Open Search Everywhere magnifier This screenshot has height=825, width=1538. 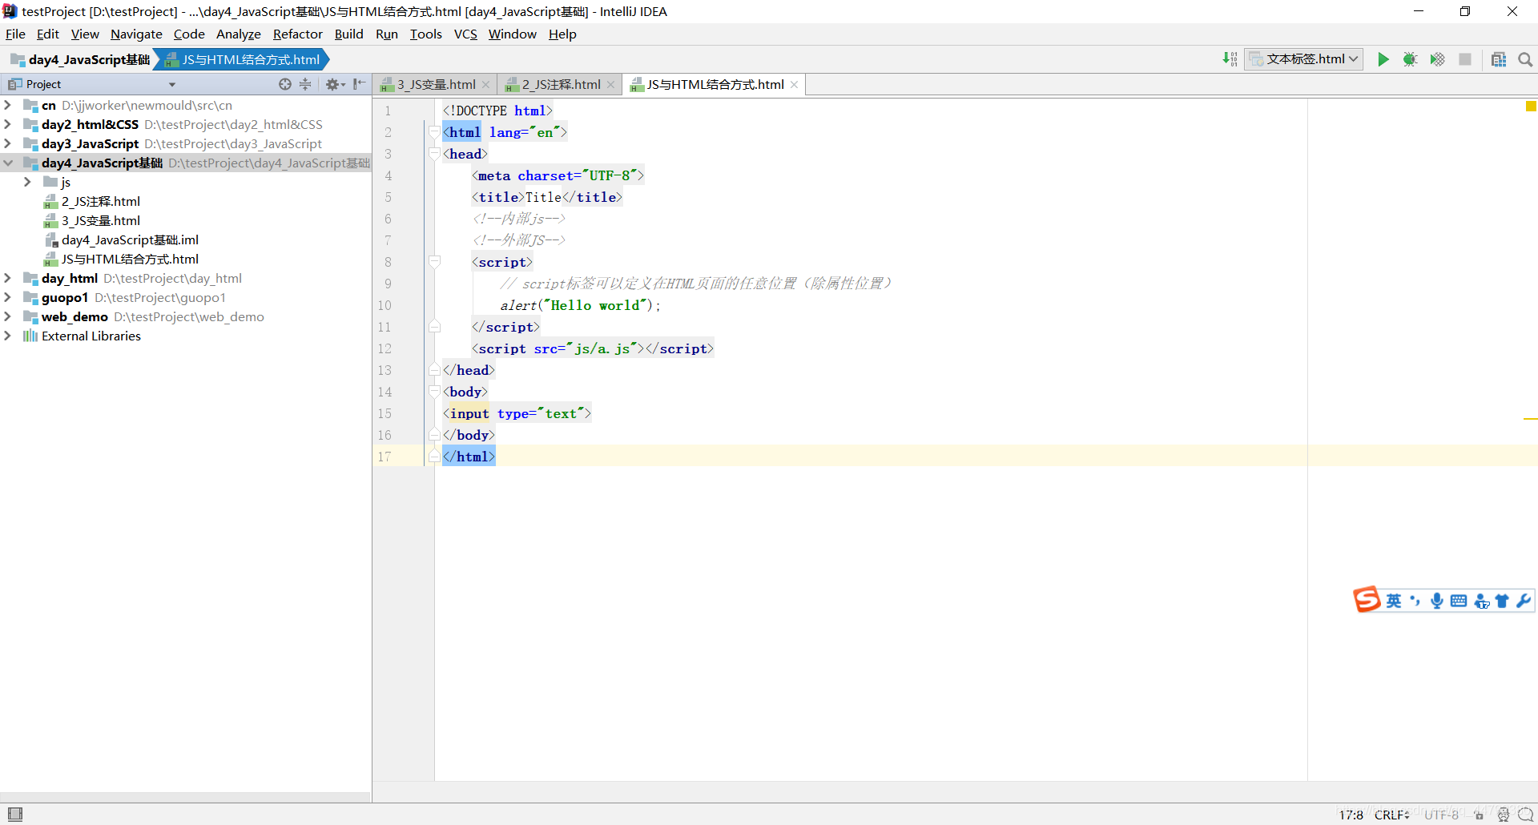tap(1525, 59)
